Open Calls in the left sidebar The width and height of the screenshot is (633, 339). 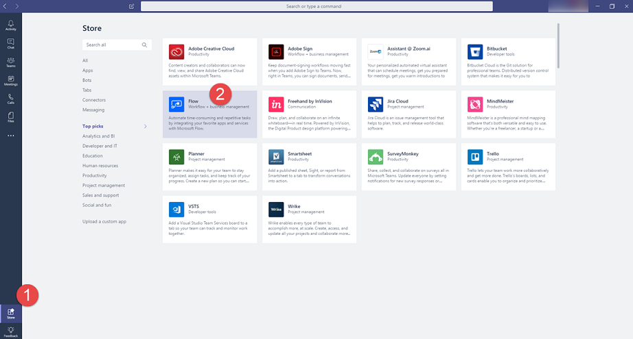[x=10, y=99]
